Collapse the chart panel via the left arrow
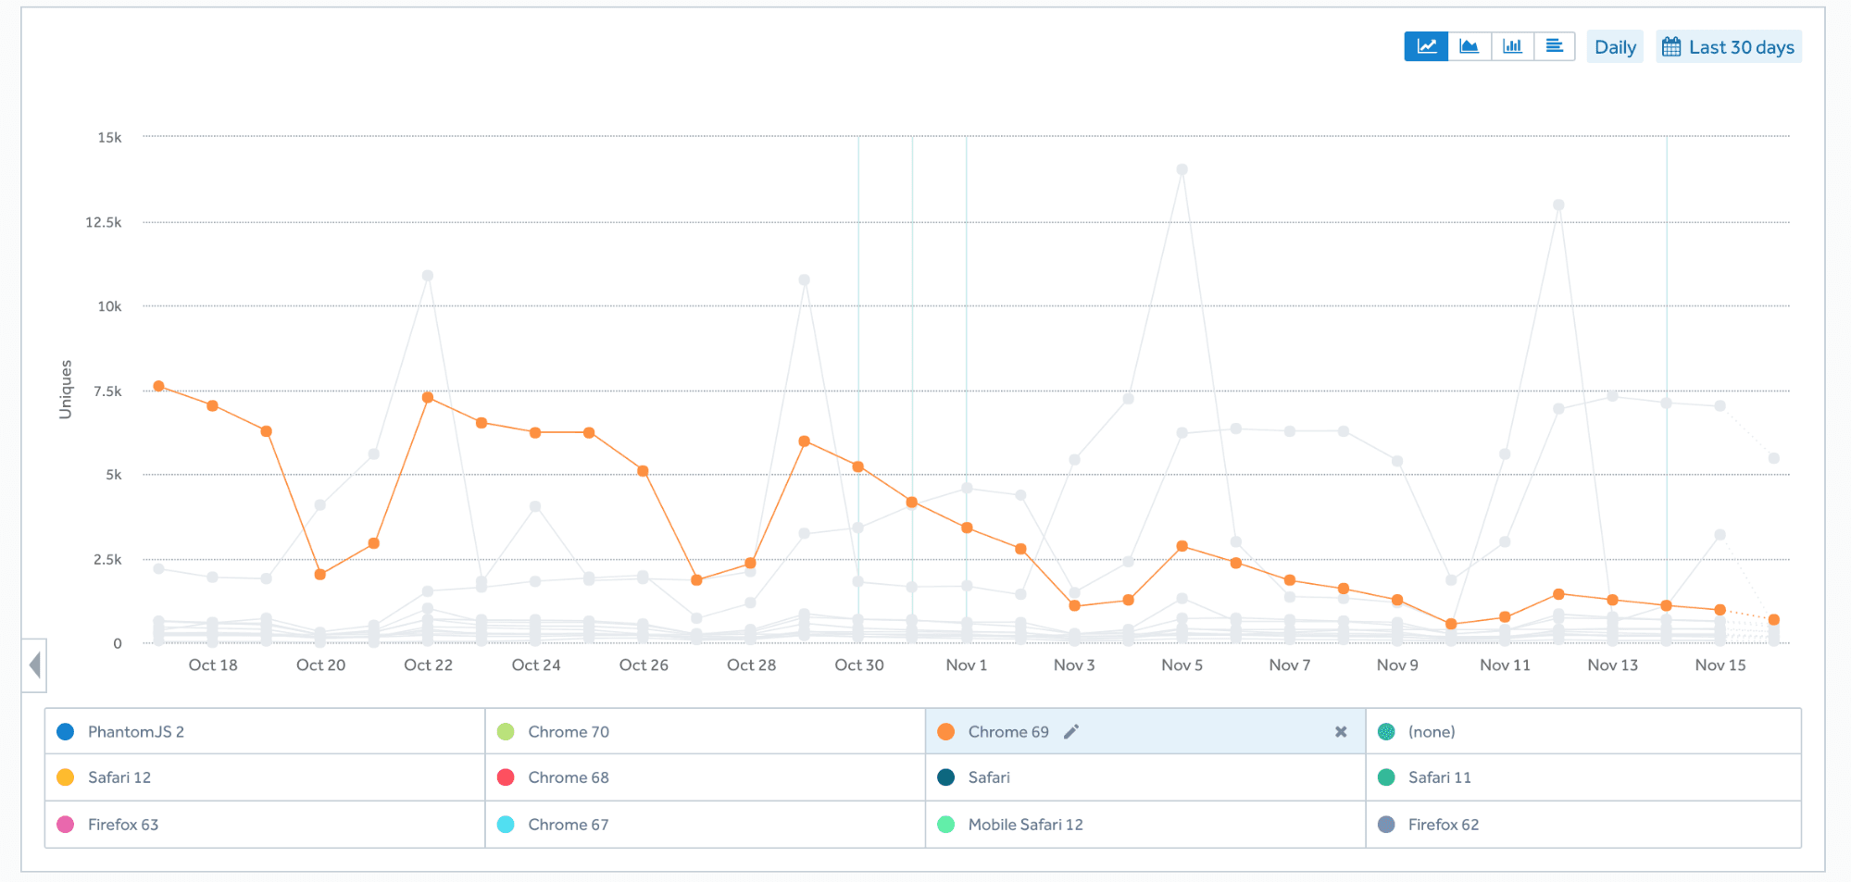Screen dimensions: 1851x882 coord(33,665)
